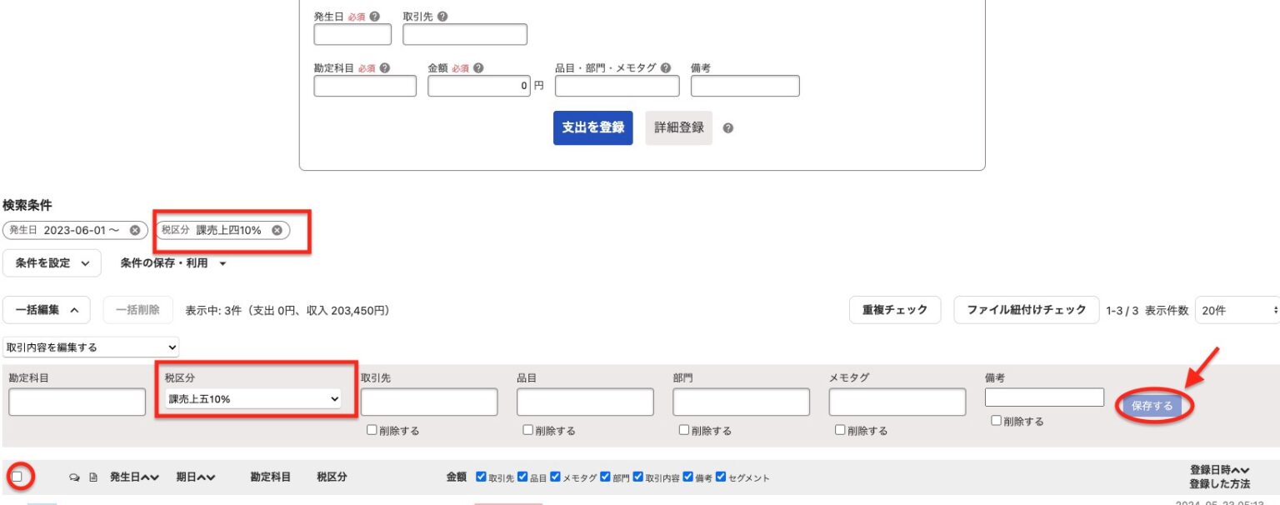Click help icon right of 詳細登録 button

point(728,128)
